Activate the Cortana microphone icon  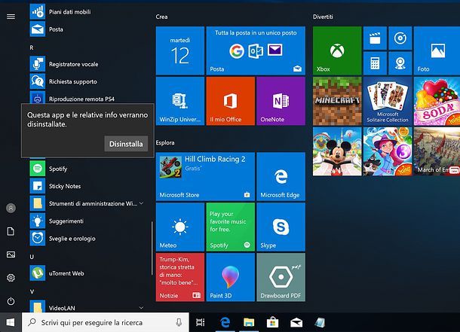point(179,322)
